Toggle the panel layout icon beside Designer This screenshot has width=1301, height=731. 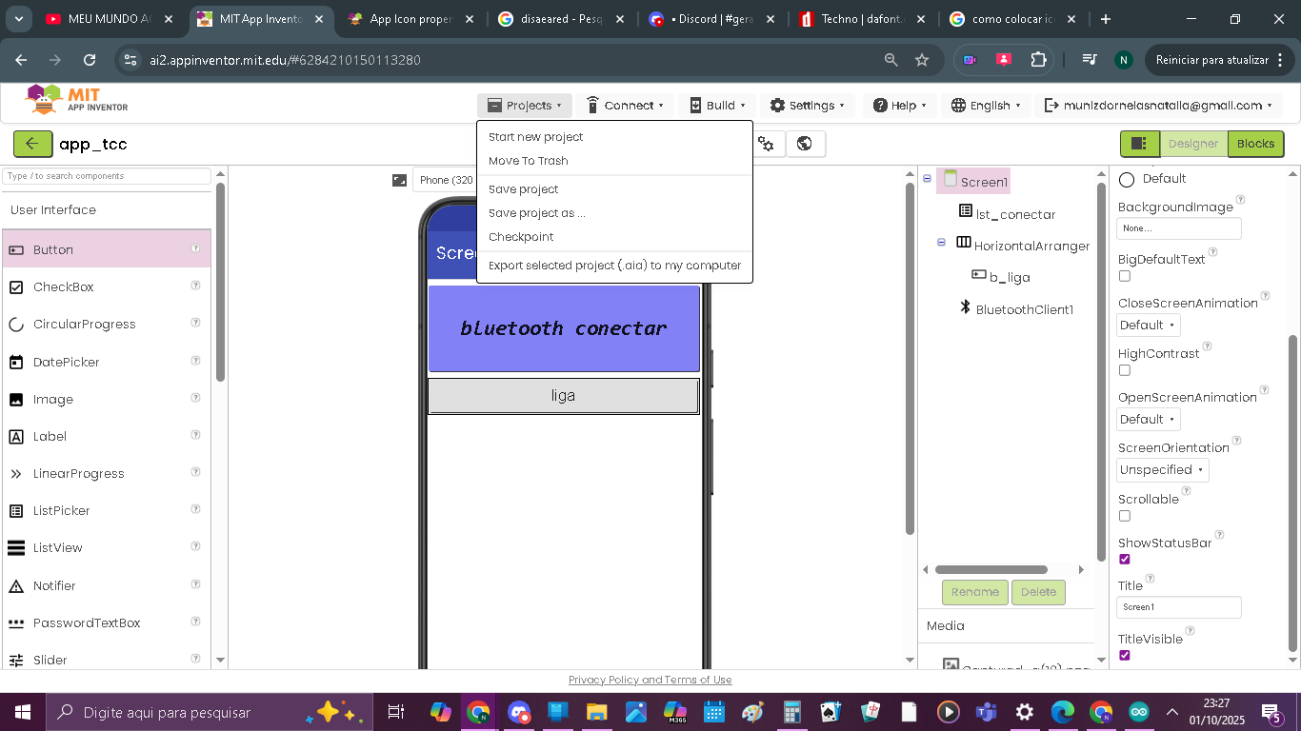(x=1139, y=144)
